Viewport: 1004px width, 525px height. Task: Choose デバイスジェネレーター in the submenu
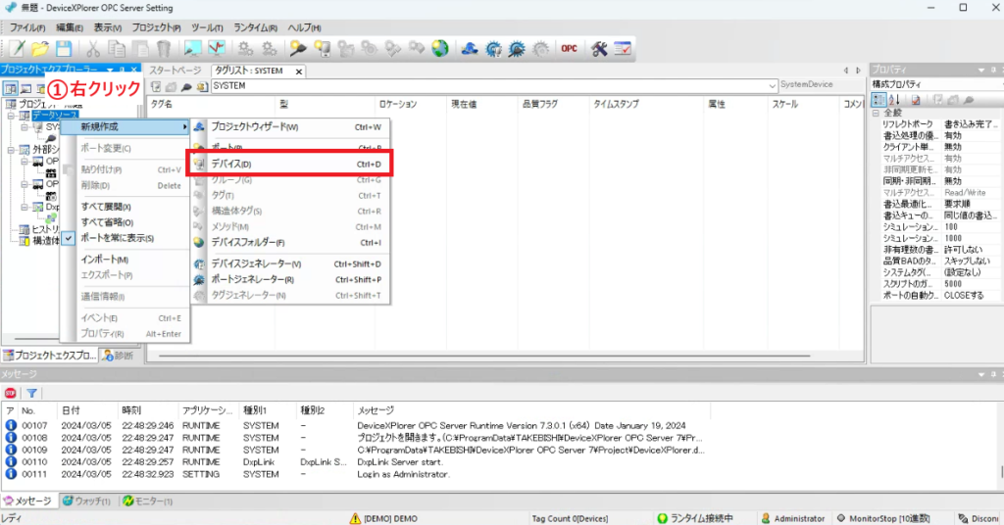tap(290, 264)
